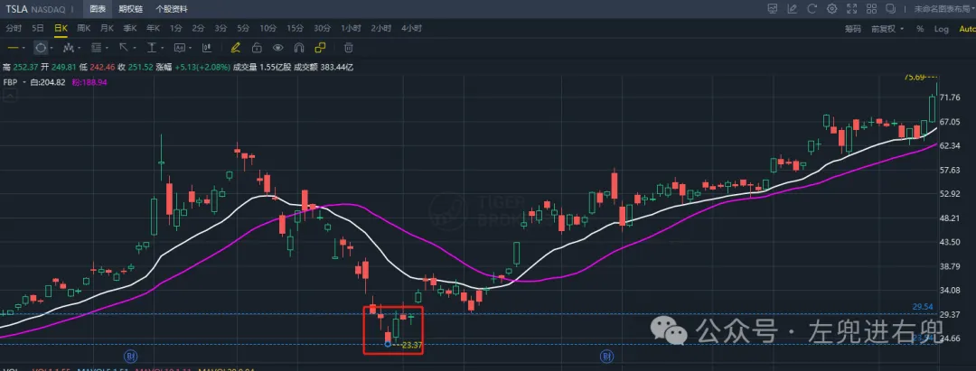Expand the Fibonacci tool dropdown arrow
This screenshot has height=371, width=976.
click(107, 48)
